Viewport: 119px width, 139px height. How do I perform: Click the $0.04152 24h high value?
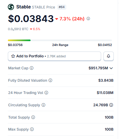click(x=105, y=45)
